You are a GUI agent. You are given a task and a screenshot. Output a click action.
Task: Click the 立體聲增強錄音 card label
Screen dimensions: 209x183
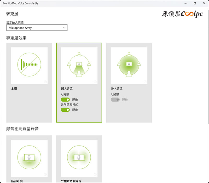tap(71, 181)
